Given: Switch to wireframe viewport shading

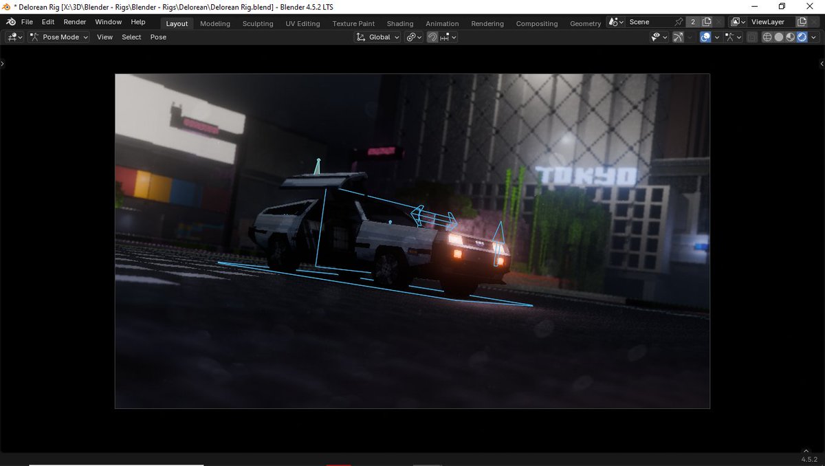Looking at the screenshot, I should click(768, 37).
